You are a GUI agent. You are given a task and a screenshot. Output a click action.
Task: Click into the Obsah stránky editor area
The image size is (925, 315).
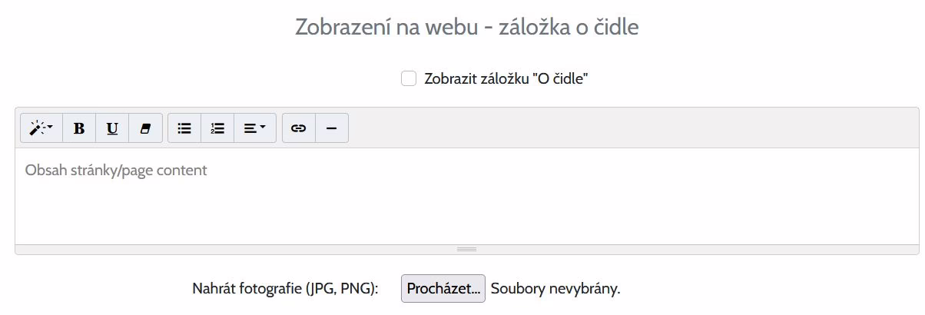466,196
